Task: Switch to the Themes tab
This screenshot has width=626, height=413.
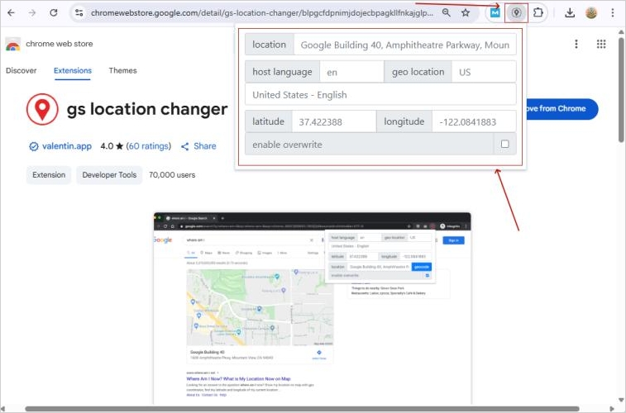Action: tap(122, 71)
